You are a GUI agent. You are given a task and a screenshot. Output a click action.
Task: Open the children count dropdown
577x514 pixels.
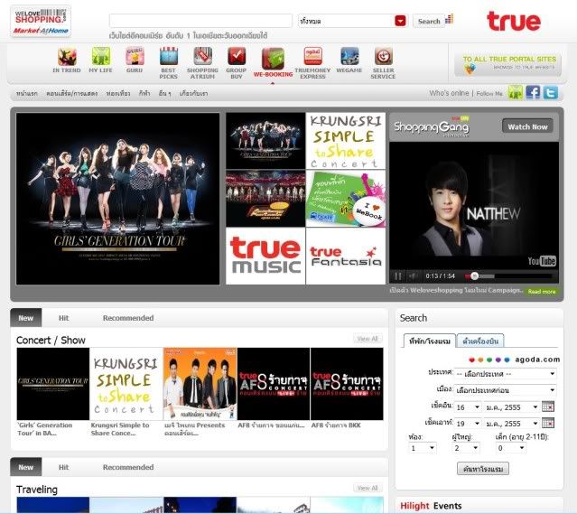511,448
